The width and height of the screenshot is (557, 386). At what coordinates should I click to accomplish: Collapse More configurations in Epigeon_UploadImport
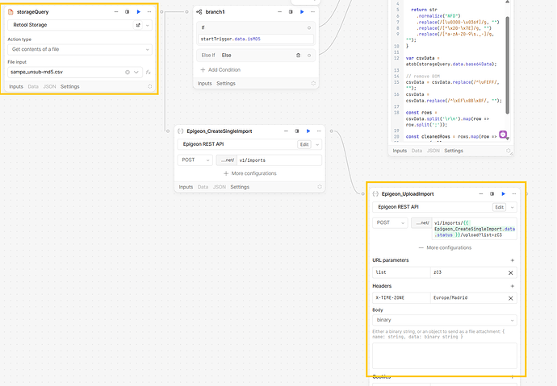tap(445, 247)
